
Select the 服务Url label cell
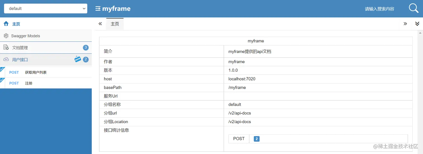(161, 96)
